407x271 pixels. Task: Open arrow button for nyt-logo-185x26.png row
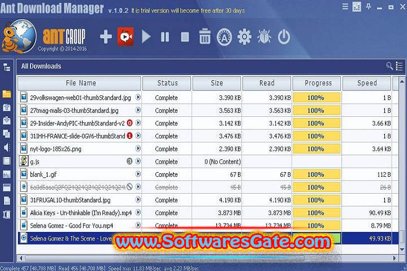coord(138,148)
